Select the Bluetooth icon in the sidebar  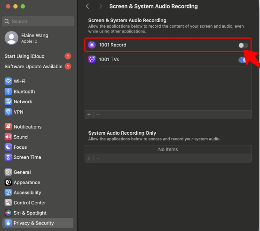(8, 92)
